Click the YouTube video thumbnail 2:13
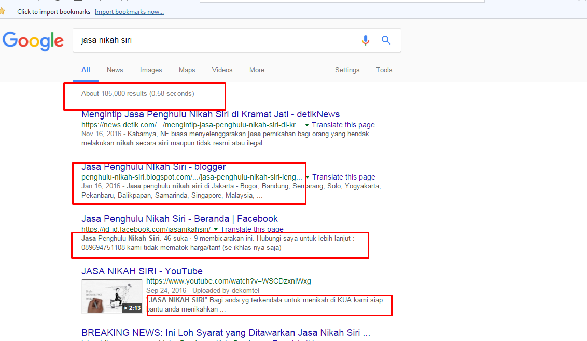The width and height of the screenshot is (587, 341). (111, 296)
